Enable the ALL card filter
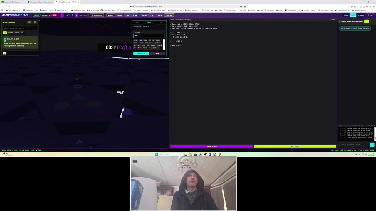The width and height of the screenshot is (376, 211). 5,33
